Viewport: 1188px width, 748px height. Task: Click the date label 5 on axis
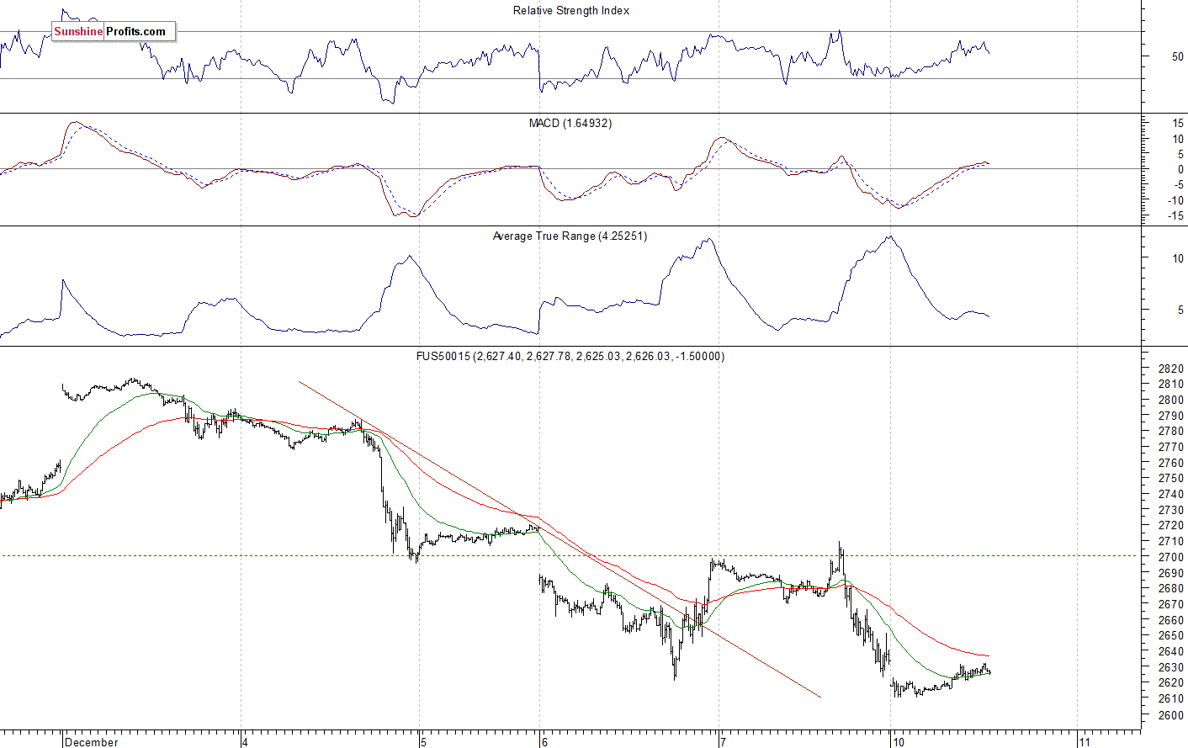coord(424,742)
